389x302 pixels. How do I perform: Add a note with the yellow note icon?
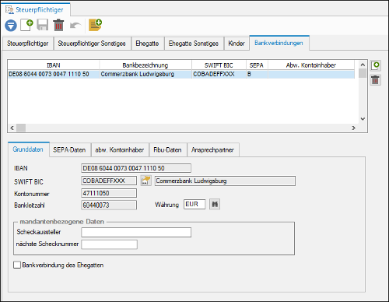[x=95, y=25]
